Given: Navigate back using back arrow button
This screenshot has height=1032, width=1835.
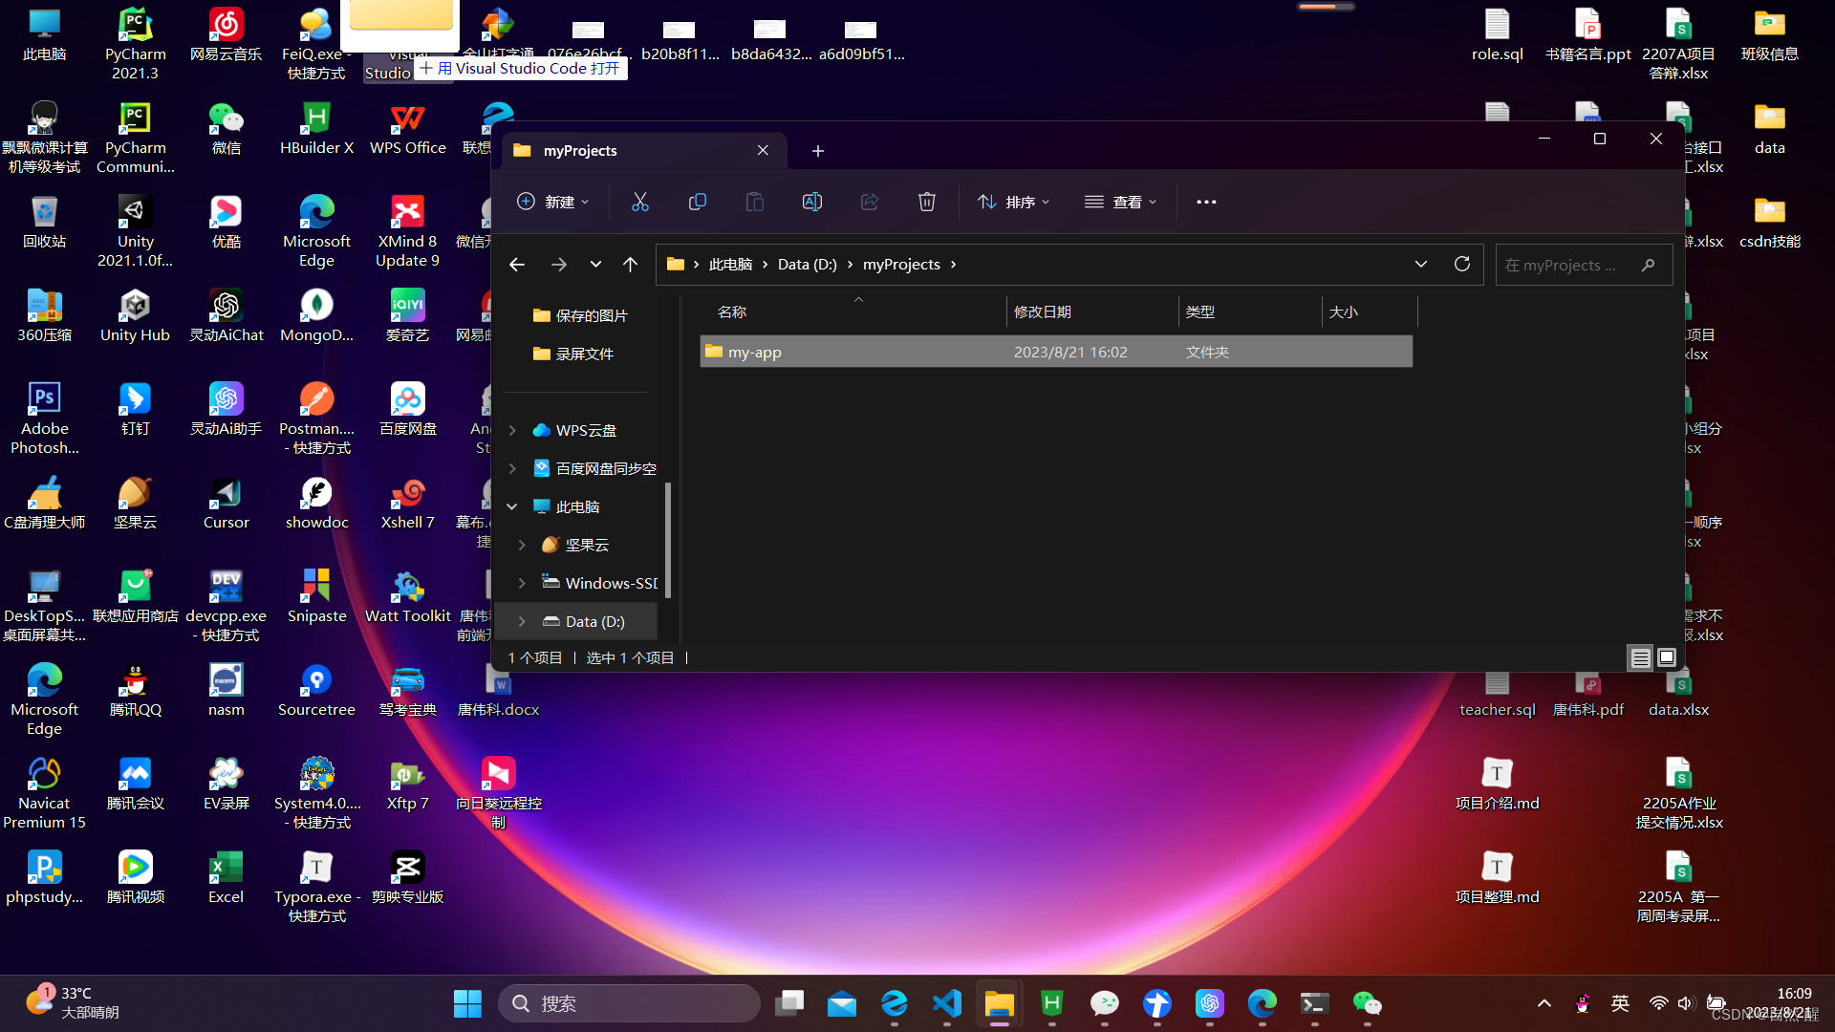Looking at the screenshot, I should point(518,265).
